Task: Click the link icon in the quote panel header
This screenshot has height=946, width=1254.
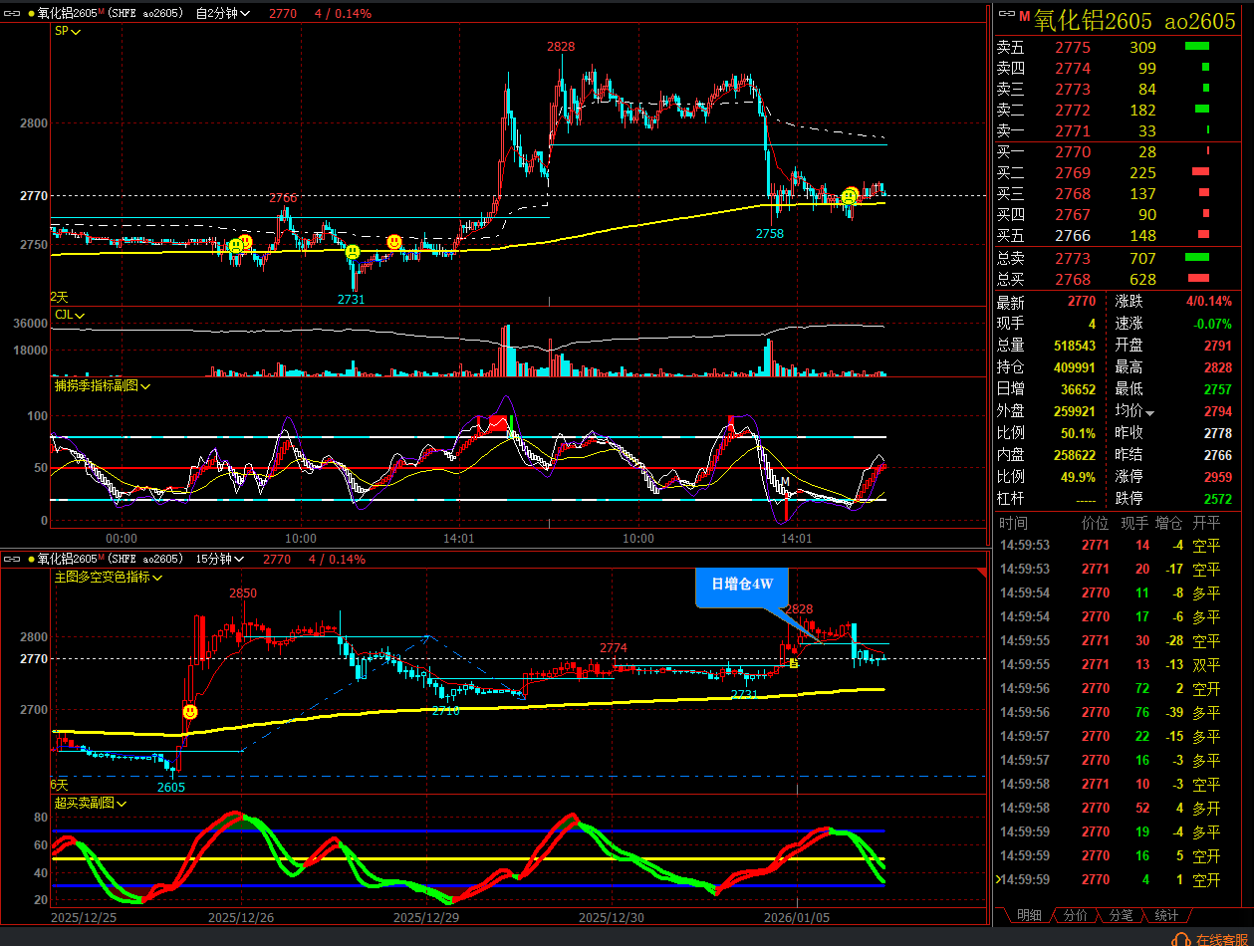Action: pyautogui.click(x=1006, y=14)
